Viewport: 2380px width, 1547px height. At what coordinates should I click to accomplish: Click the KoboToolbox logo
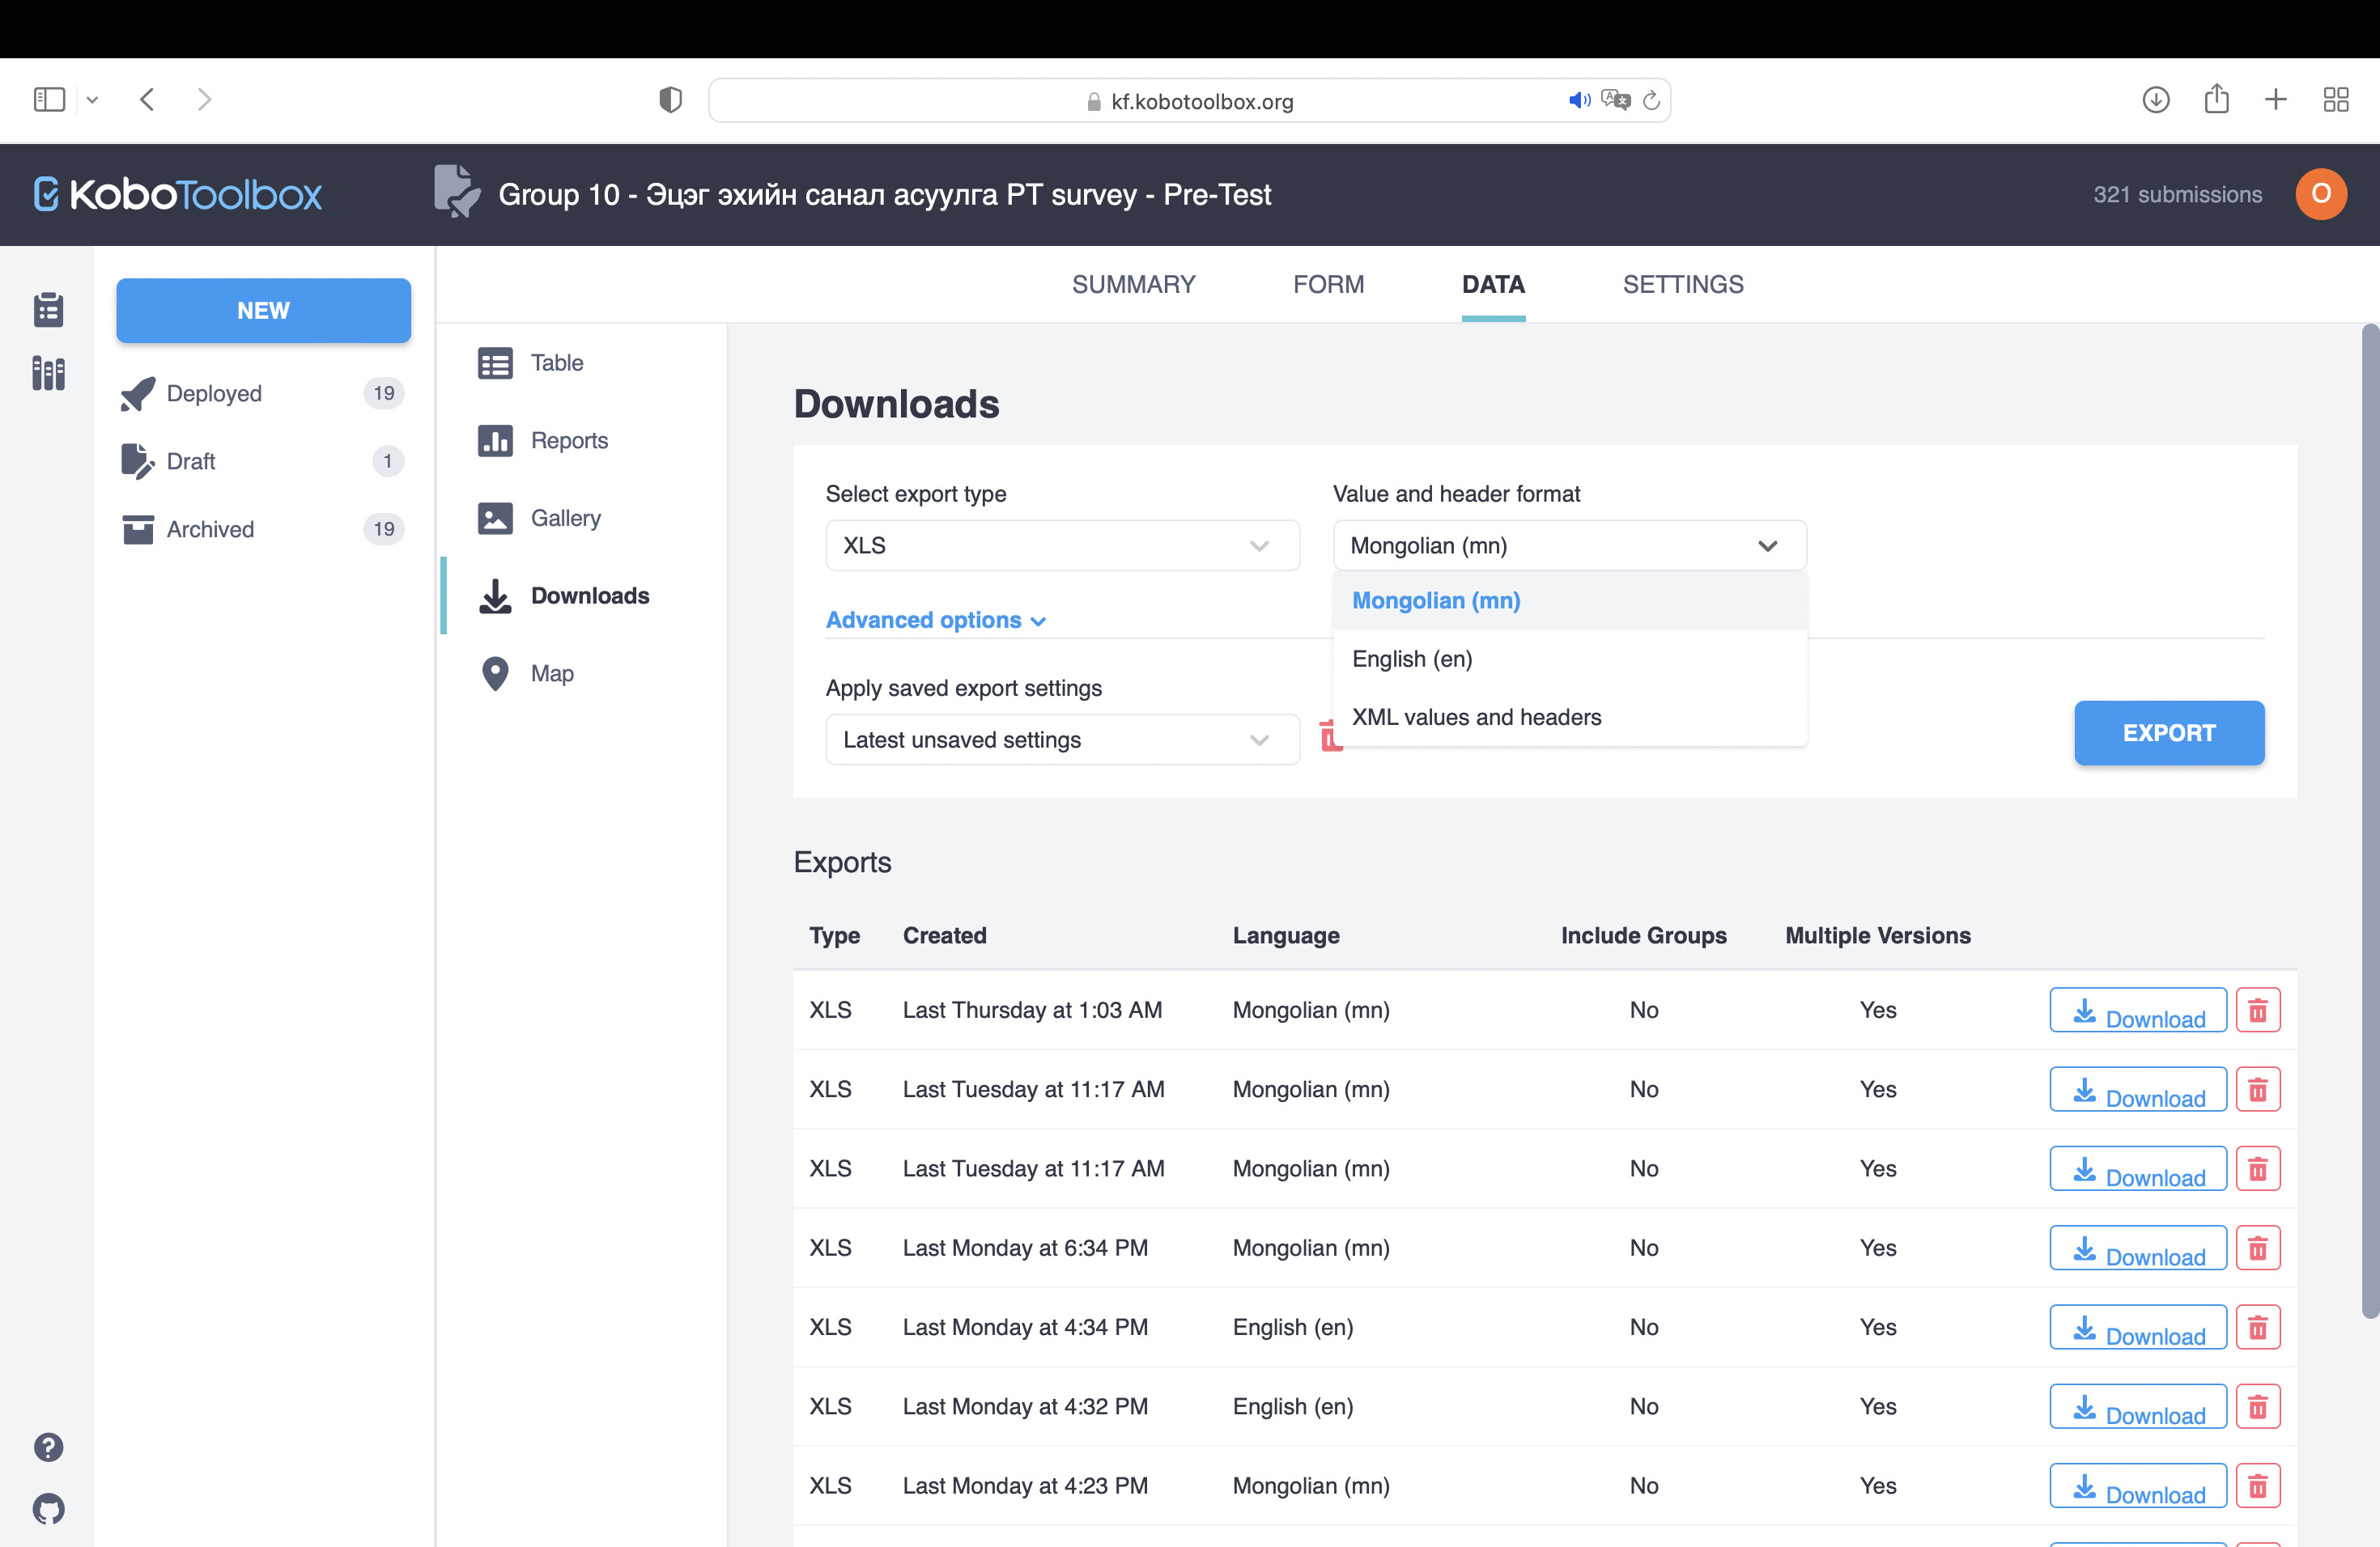point(176,194)
